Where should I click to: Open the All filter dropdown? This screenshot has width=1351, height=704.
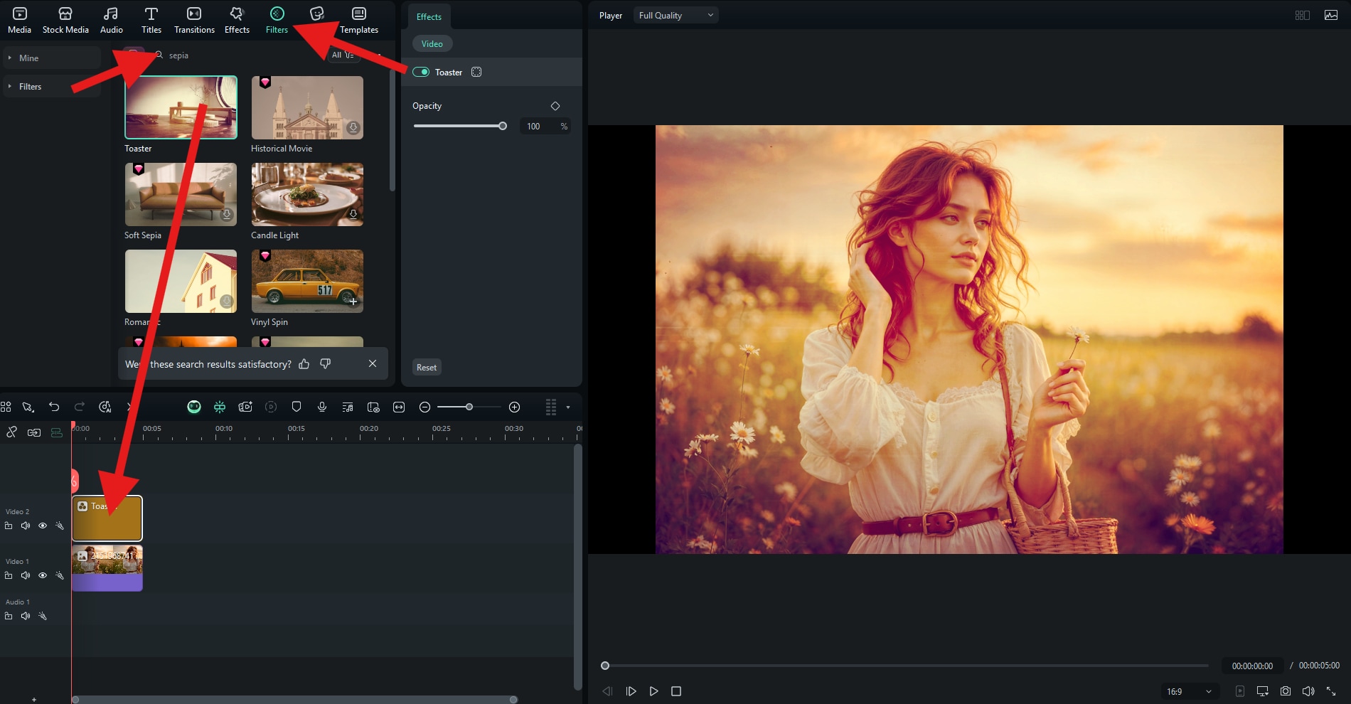coord(343,55)
